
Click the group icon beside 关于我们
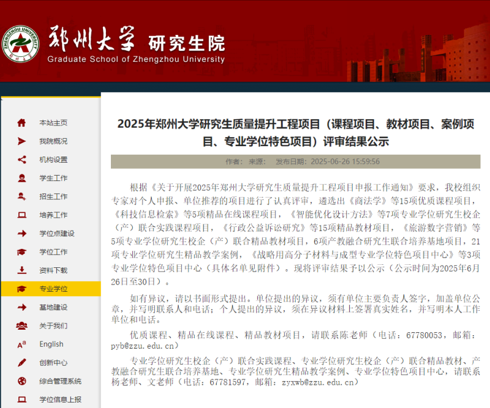pos(21,325)
